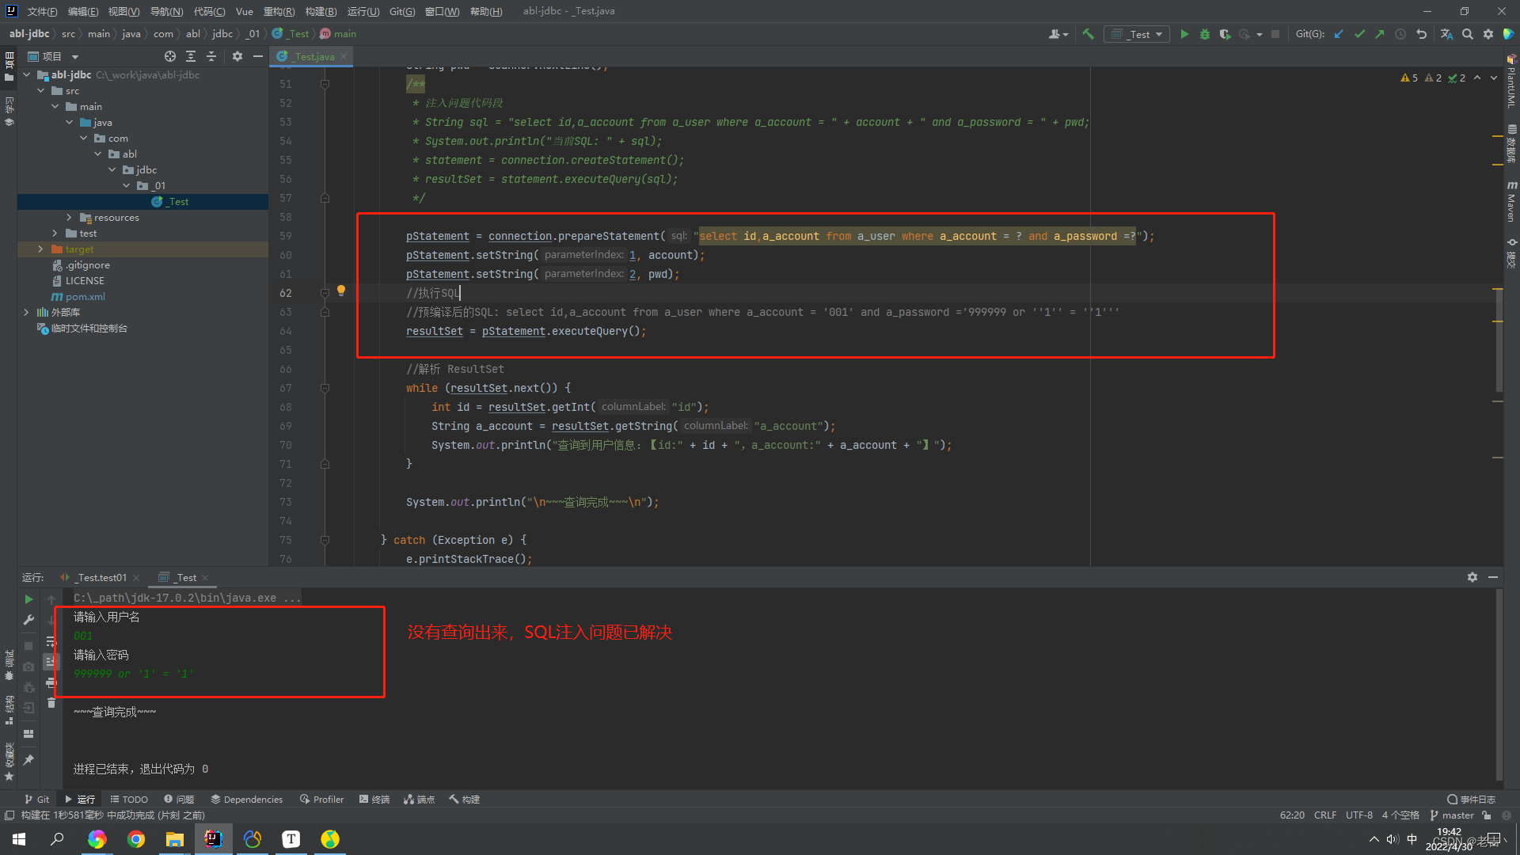Screen dimensions: 1520x855
Task: Click the Debug bug icon
Action: click(x=1205, y=34)
